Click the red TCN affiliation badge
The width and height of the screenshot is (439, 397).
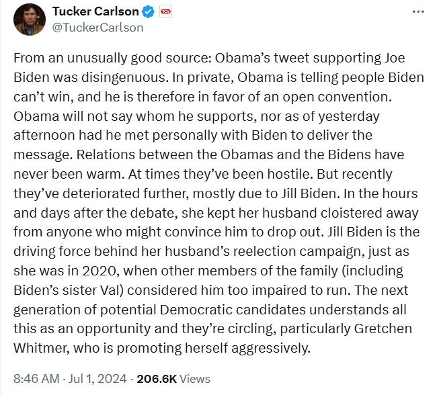pyautogui.click(x=166, y=13)
